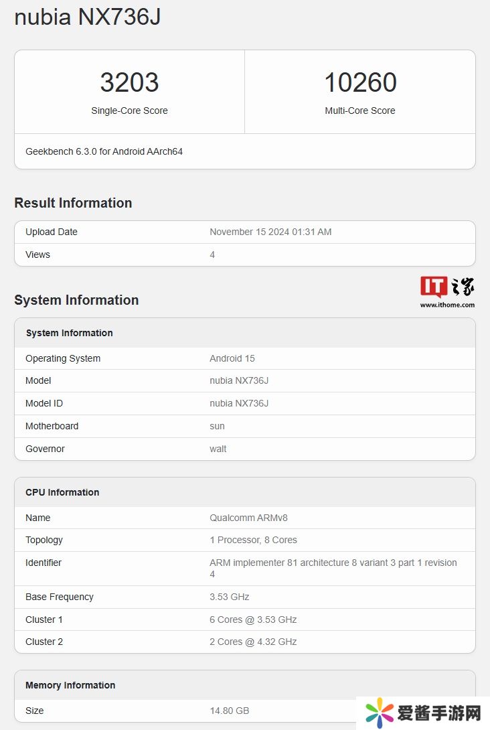Click the Topology value 1 Processor, 8 Cores
Screen dimensions: 490x730
pos(253,540)
